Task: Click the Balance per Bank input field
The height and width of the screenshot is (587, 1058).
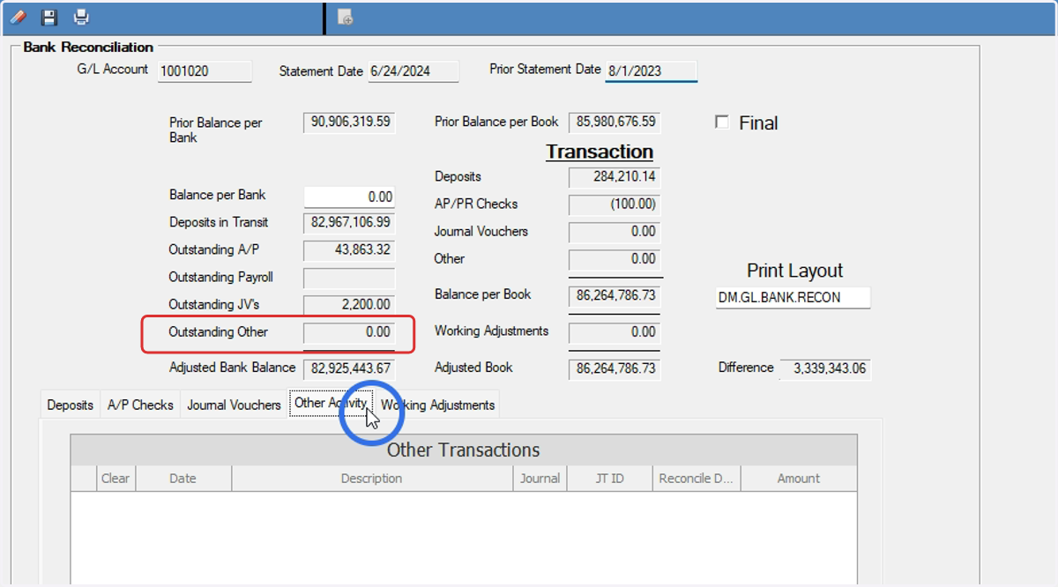Action: pos(349,197)
